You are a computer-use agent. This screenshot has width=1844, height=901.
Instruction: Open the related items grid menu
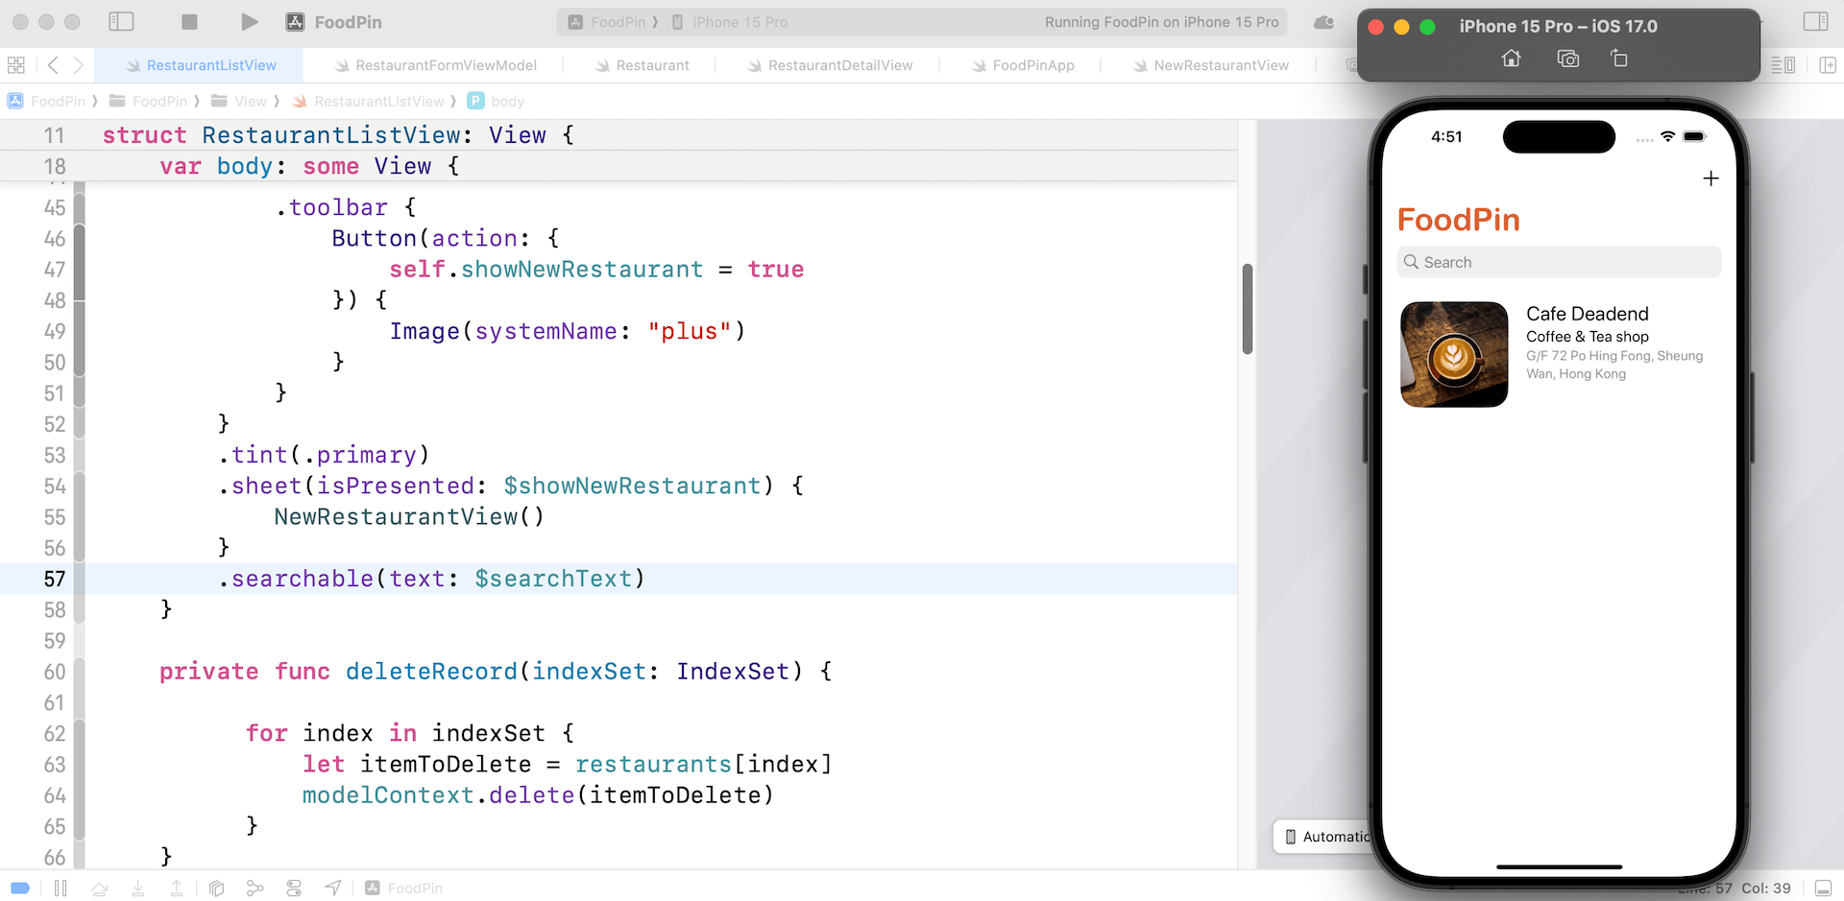tap(16, 65)
